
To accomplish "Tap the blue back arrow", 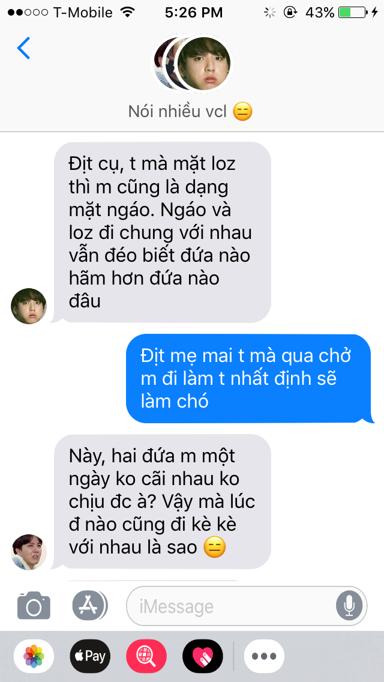I will 23,48.
